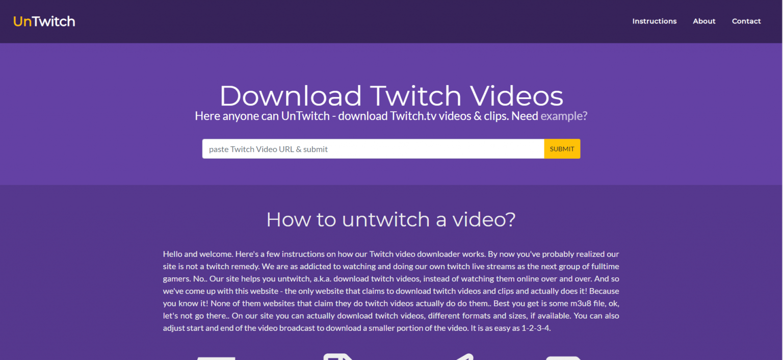
Task: Click the leftmost step icon under instructions
Action: point(216,358)
